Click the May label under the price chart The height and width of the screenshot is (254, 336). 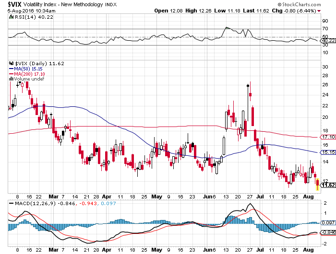coord(156,196)
